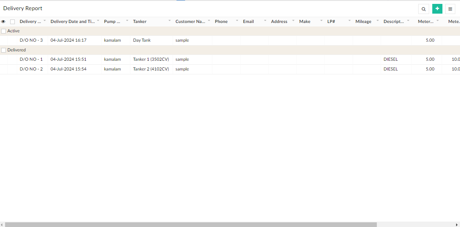460x227 pixels.
Task: Open the search panel with the magnifier icon
Action: pyautogui.click(x=423, y=9)
